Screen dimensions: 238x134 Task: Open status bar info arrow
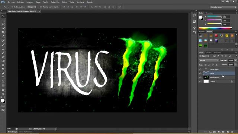pyautogui.click(x=56, y=129)
